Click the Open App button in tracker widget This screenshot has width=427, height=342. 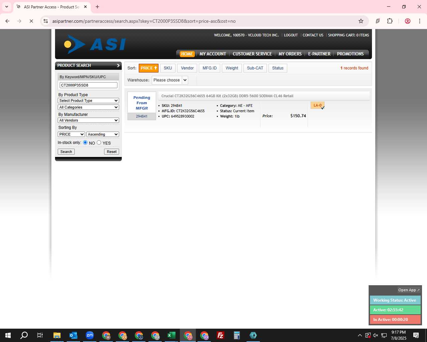409,290
